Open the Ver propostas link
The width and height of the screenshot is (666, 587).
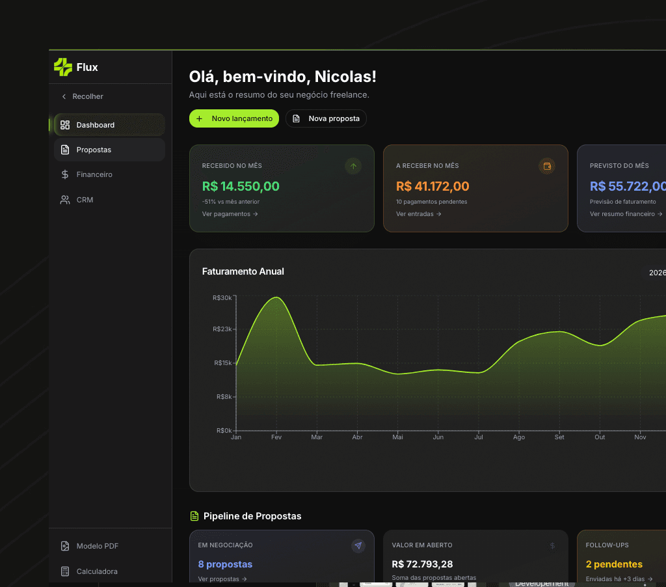(x=222, y=579)
